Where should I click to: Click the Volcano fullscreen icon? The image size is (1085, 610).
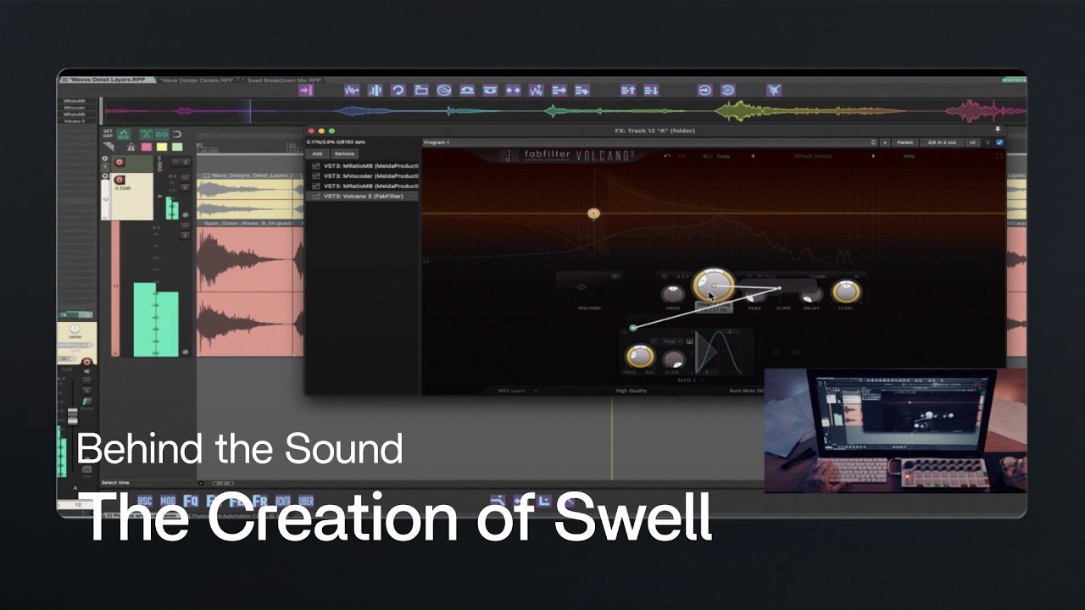tap(999, 156)
